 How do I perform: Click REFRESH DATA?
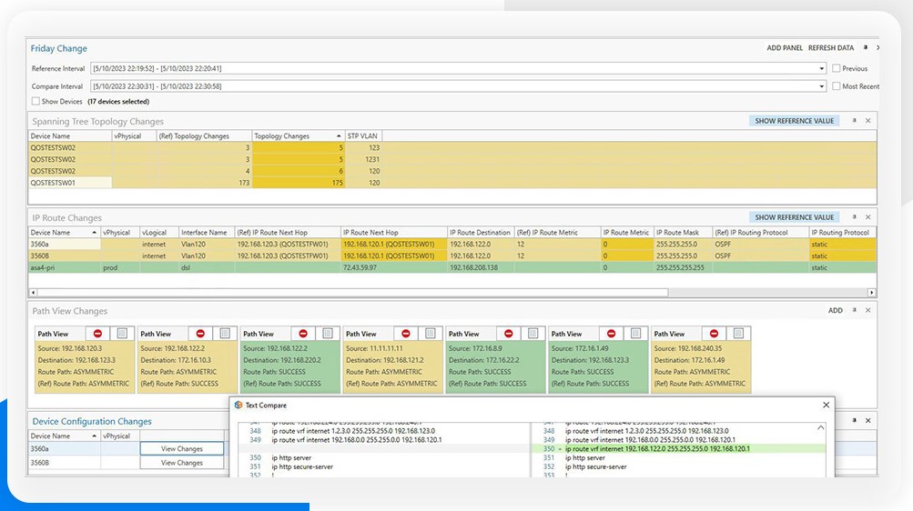point(831,47)
